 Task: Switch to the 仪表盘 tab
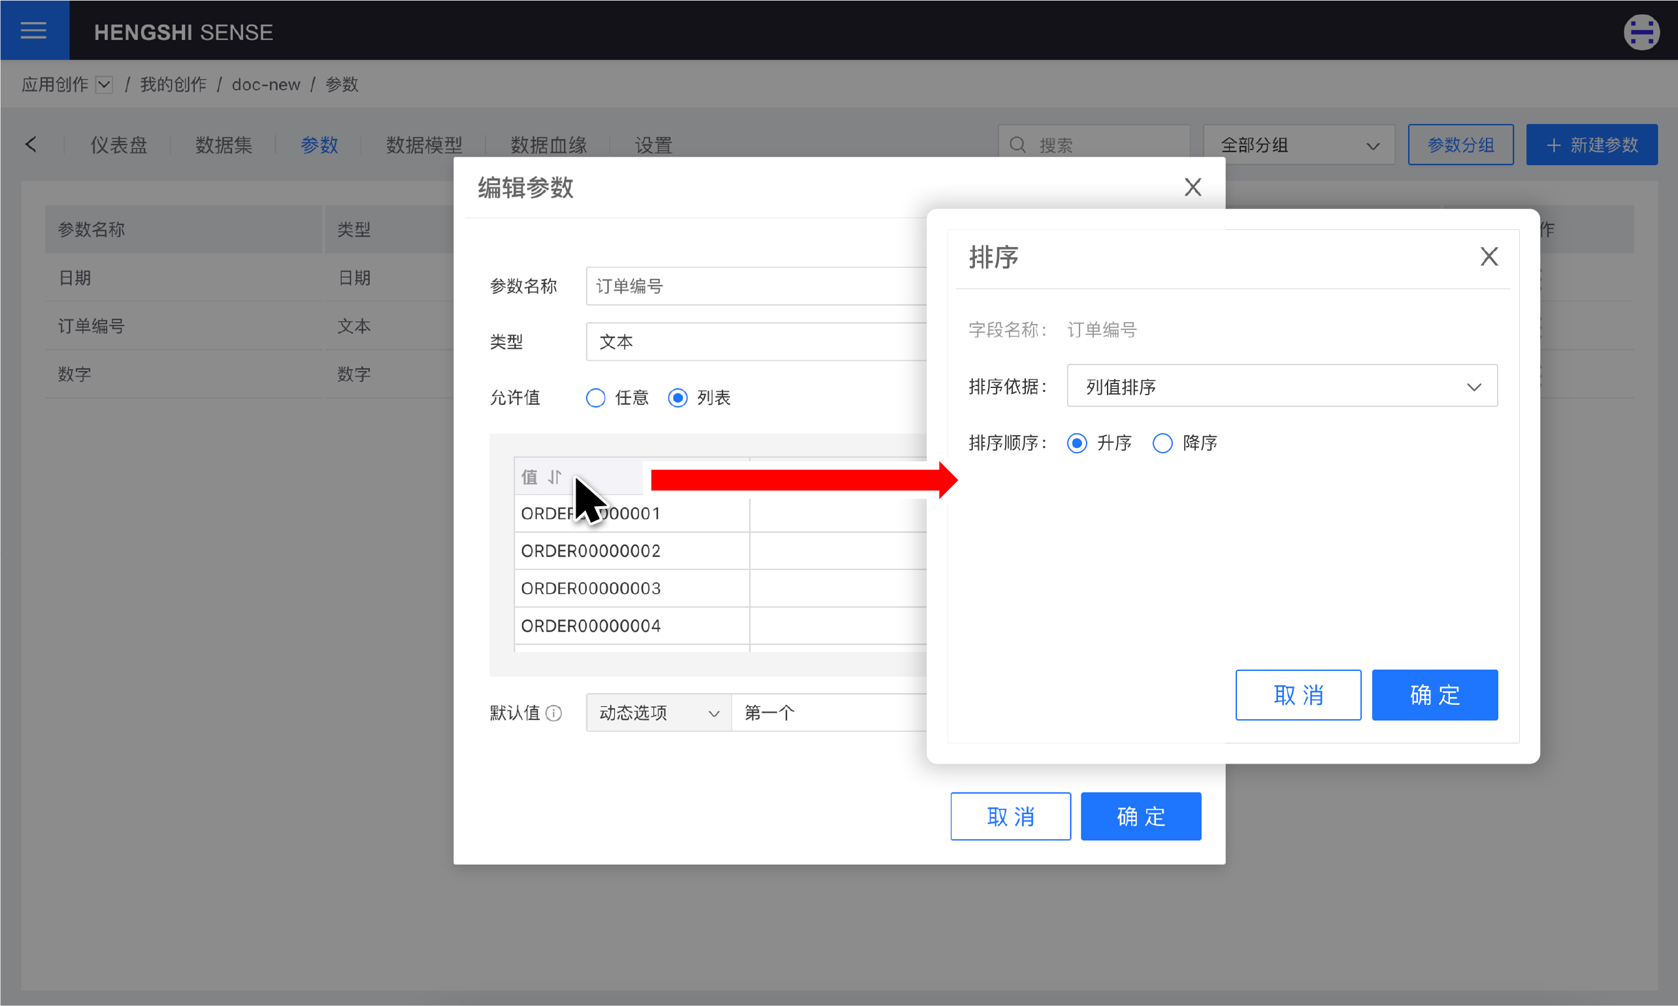[x=119, y=145]
